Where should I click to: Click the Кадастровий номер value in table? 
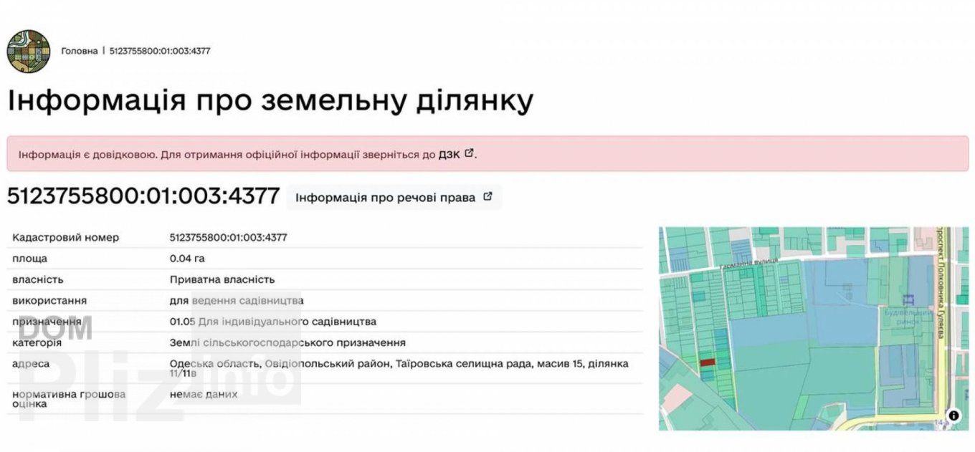[228, 237]
